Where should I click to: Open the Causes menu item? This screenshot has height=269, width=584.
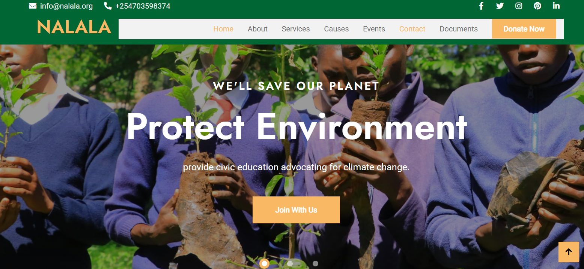(336, 29)
